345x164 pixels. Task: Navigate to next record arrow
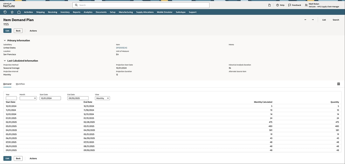313,20
